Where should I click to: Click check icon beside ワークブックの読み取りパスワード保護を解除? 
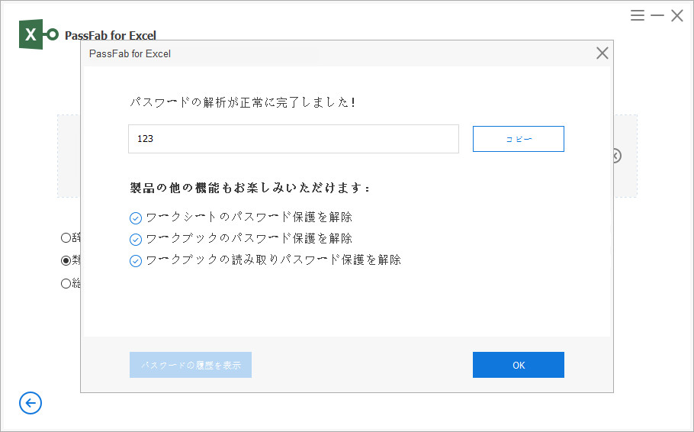pyautogui.click(x=136, y=261)
